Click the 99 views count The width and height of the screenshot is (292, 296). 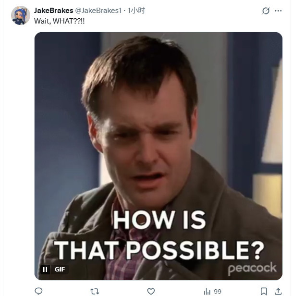217,292
